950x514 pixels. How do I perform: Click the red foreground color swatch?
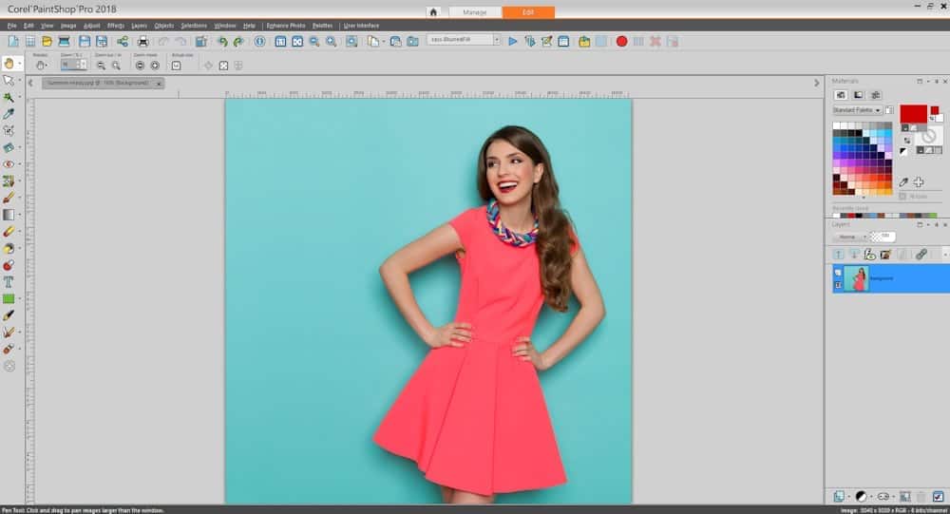[x=913, y=114]
